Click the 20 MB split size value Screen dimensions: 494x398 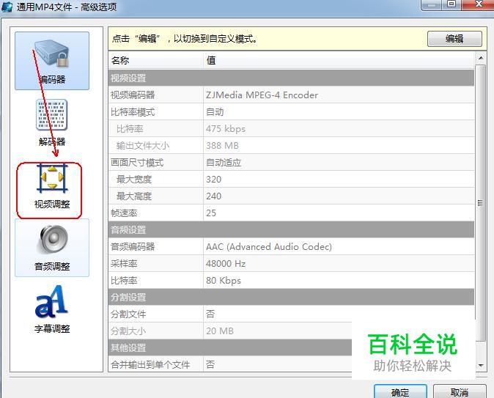coord(220,331)
